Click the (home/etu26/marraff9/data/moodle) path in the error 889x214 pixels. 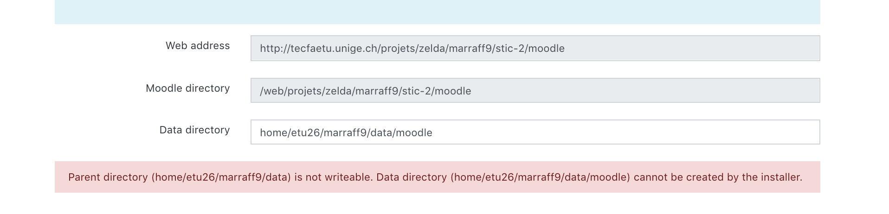coord(540,177)
